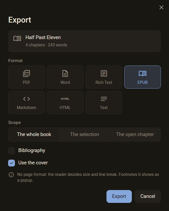Screen dimensions: 169x211
Task: Choose the plain Text format card
Action: 104,102
